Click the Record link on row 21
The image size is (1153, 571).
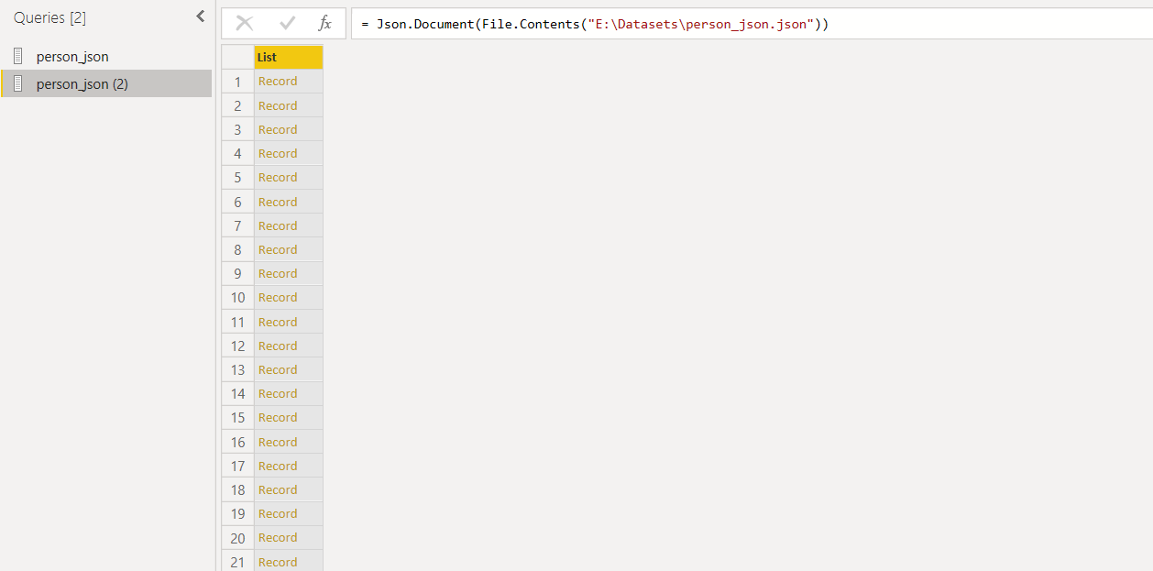278,561
